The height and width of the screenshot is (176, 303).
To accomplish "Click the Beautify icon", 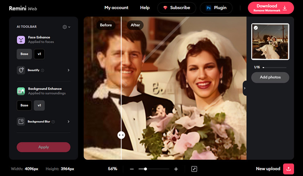I will (x=21, y=70).
